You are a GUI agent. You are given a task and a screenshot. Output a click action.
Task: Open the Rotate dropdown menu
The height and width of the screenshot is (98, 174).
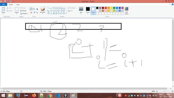point(24,14)
